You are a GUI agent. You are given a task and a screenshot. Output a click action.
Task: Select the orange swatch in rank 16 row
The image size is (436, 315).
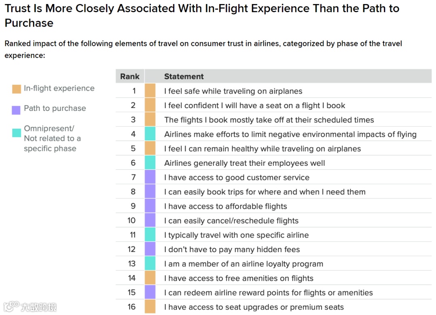pos(150,307)
